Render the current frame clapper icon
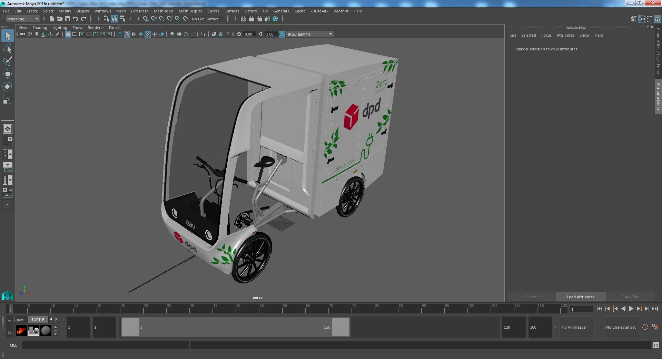662x359 pixels. [x=251, y=19]
